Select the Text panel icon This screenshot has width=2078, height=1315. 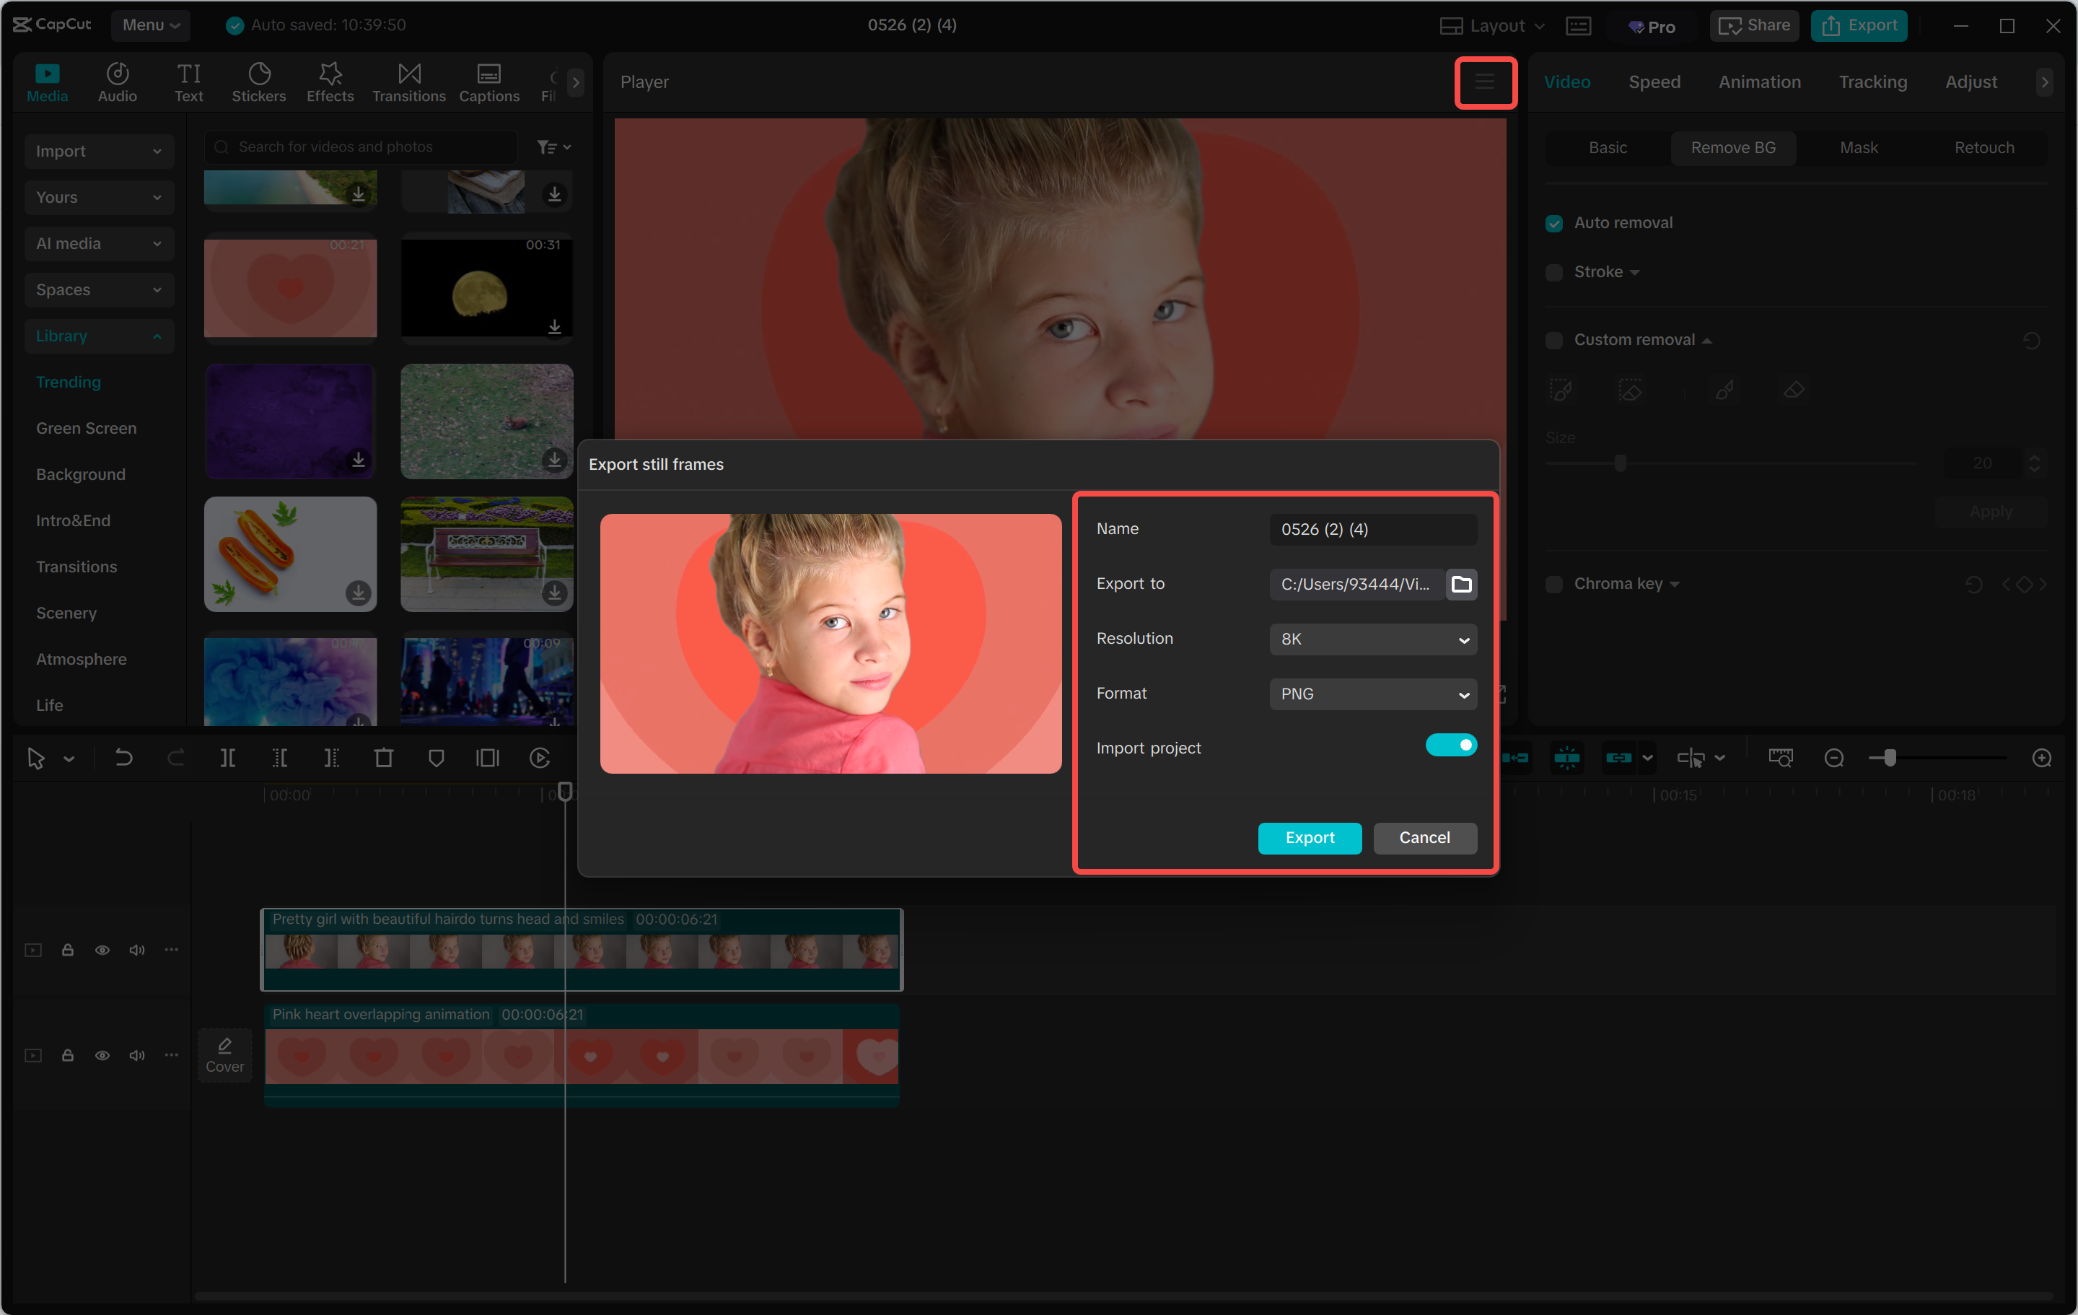point(188,82)
